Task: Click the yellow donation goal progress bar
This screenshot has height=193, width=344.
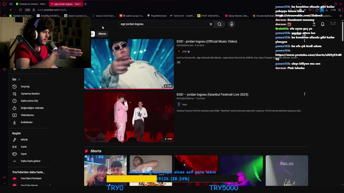Action: point(132,179)
